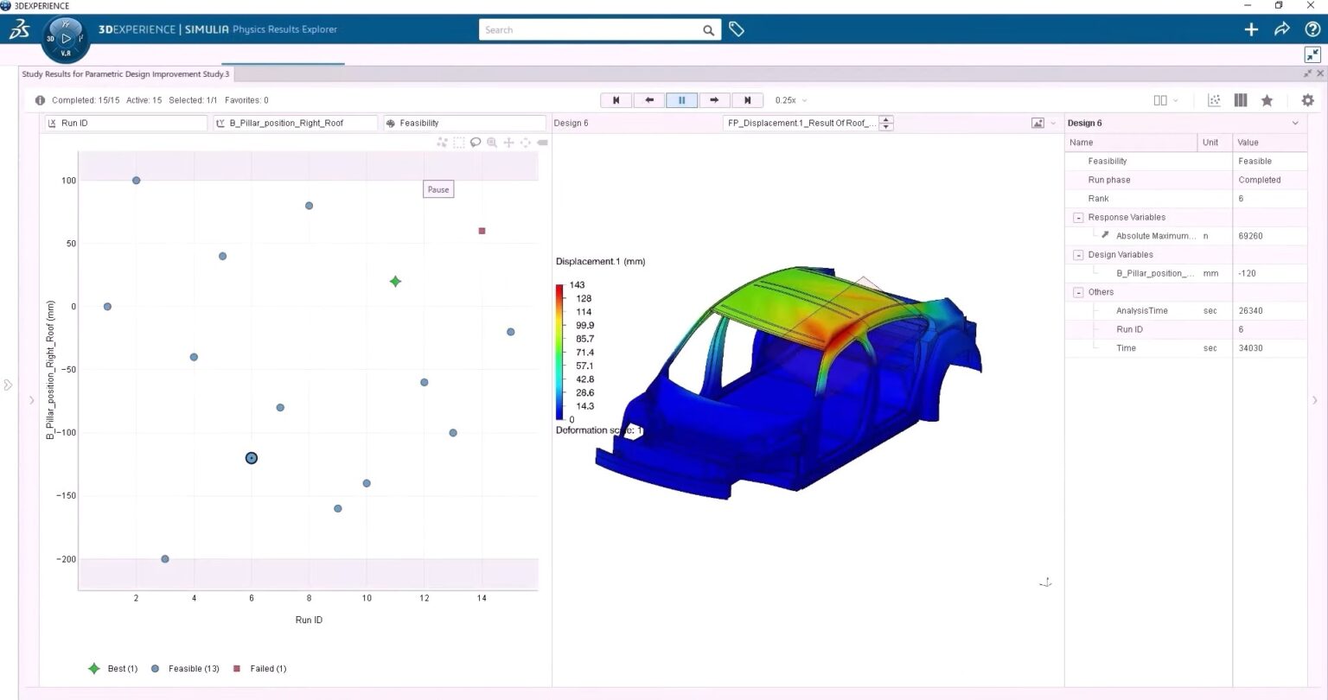This screenshot has height=700, width=1328.
Task: Collapse the Others group in the Design 6 panel
Action: 1078,291
